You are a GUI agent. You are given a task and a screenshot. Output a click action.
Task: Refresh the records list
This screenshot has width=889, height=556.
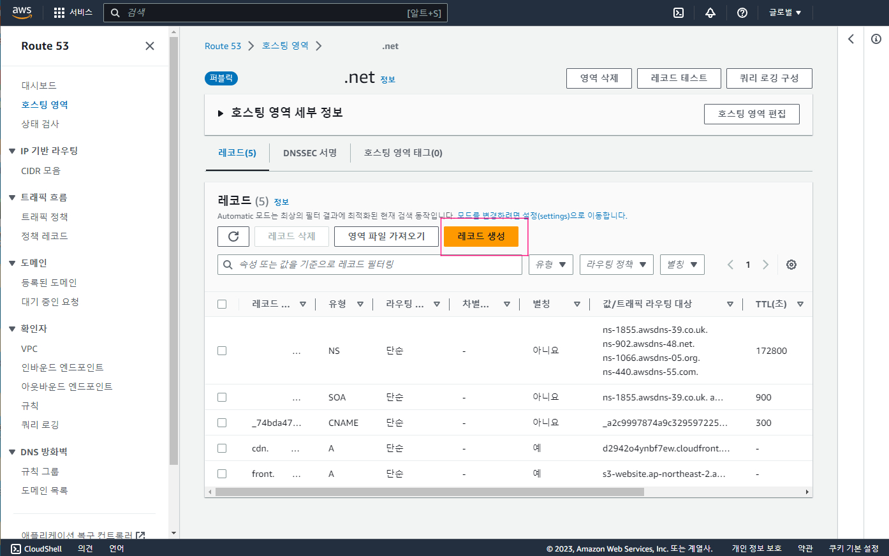pos(233,237)
